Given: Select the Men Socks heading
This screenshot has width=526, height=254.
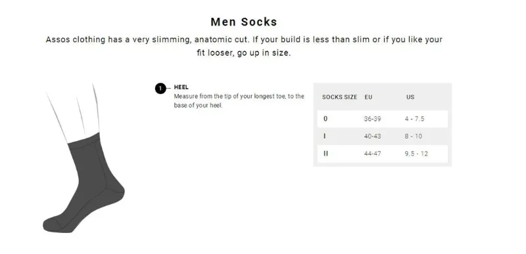Looking at the screenshot, I should coord(244,22).
